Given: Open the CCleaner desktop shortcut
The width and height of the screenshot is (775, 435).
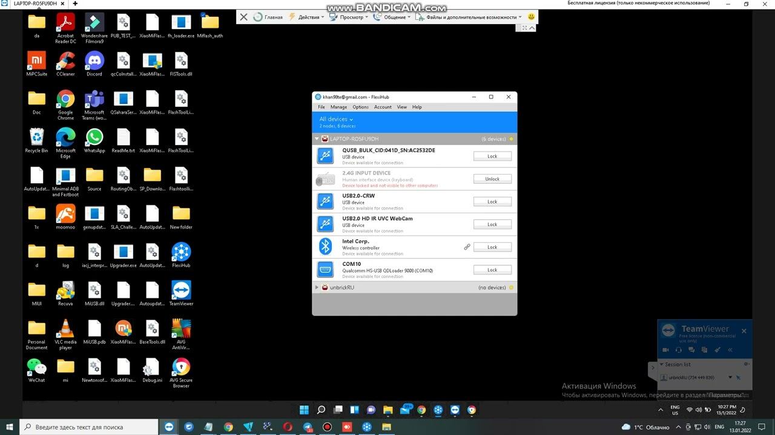Looking at the screenshot, I should click(x=65, y=63).
